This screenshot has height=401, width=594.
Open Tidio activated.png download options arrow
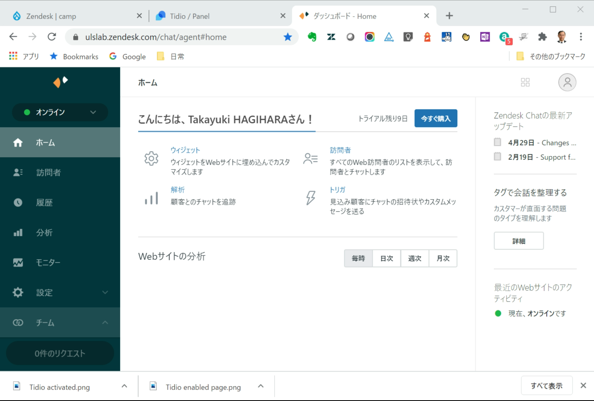point(124,386)
